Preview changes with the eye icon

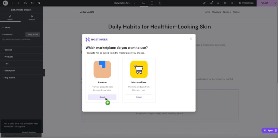pos(232,3)
